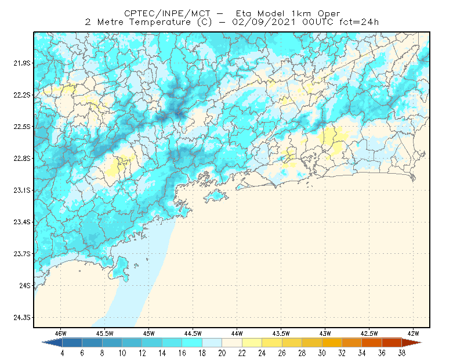Pick the colorbar segment between 12 and 14
This screenshot has height=359, width=464.
point(152,343)
